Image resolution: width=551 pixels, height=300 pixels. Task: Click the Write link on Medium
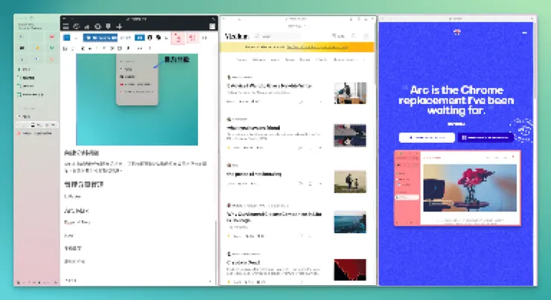[338, 36]
